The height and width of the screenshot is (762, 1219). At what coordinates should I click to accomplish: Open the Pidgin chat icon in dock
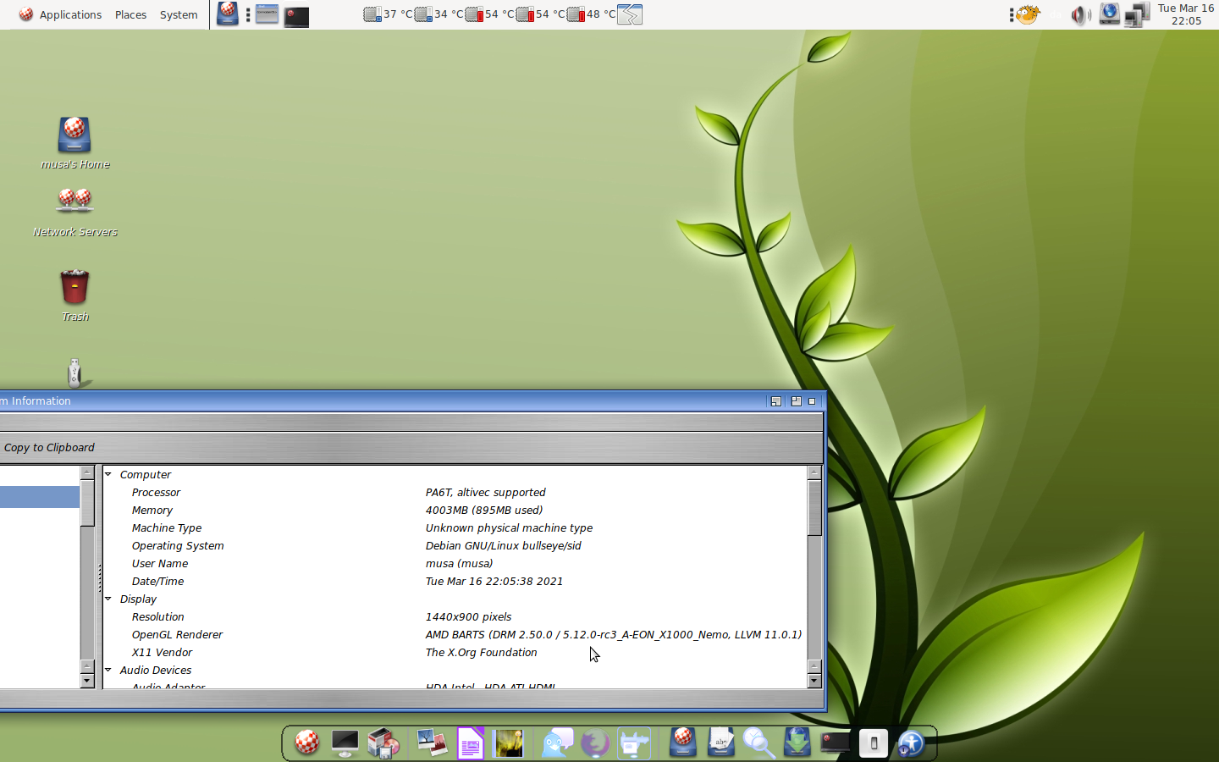point(557,743)
